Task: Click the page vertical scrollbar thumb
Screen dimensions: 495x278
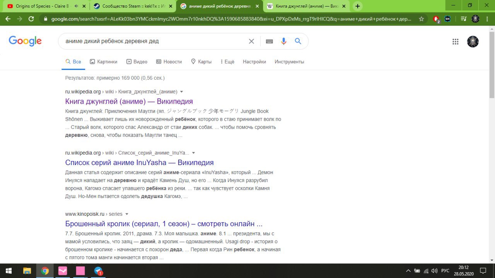Action: point(492,65)
